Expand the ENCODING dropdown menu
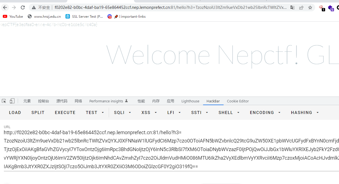This screenshot has height=184, width=339. (x=265, y=113)
